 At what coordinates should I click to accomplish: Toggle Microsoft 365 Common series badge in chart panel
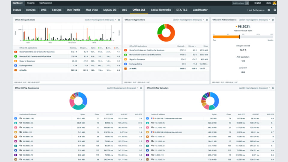[16, 56]
